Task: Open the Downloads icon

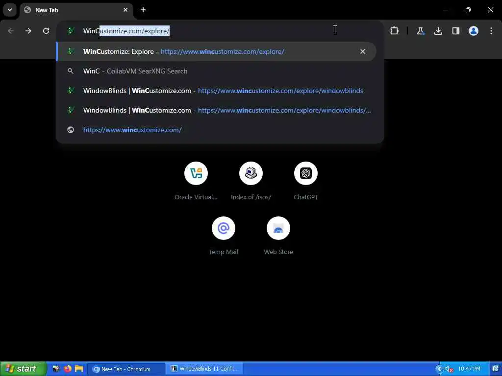Action: [438, 31]
